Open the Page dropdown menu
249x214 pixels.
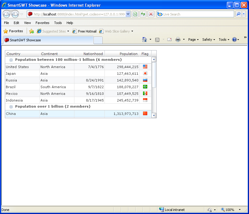click(x=193, y=40)
